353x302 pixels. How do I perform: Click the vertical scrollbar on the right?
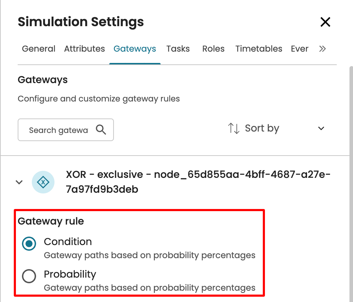pos(351,177)
